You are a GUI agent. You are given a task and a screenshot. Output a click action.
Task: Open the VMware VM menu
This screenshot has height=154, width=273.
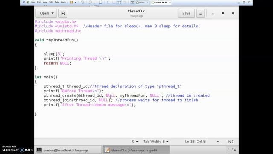(x=51, y=2)
